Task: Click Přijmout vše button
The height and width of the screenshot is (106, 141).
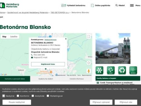Action: pyautogui.click(x=126, y=102)
